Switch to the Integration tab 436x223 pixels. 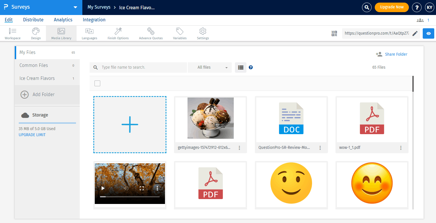tap(94, 20)
